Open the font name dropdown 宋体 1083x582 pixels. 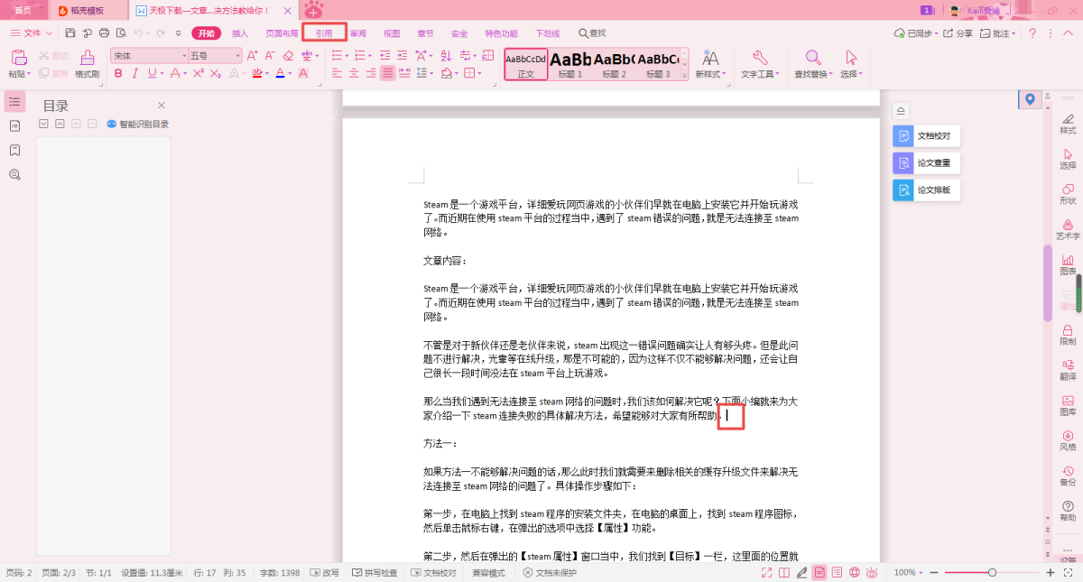tap(149, 55)
